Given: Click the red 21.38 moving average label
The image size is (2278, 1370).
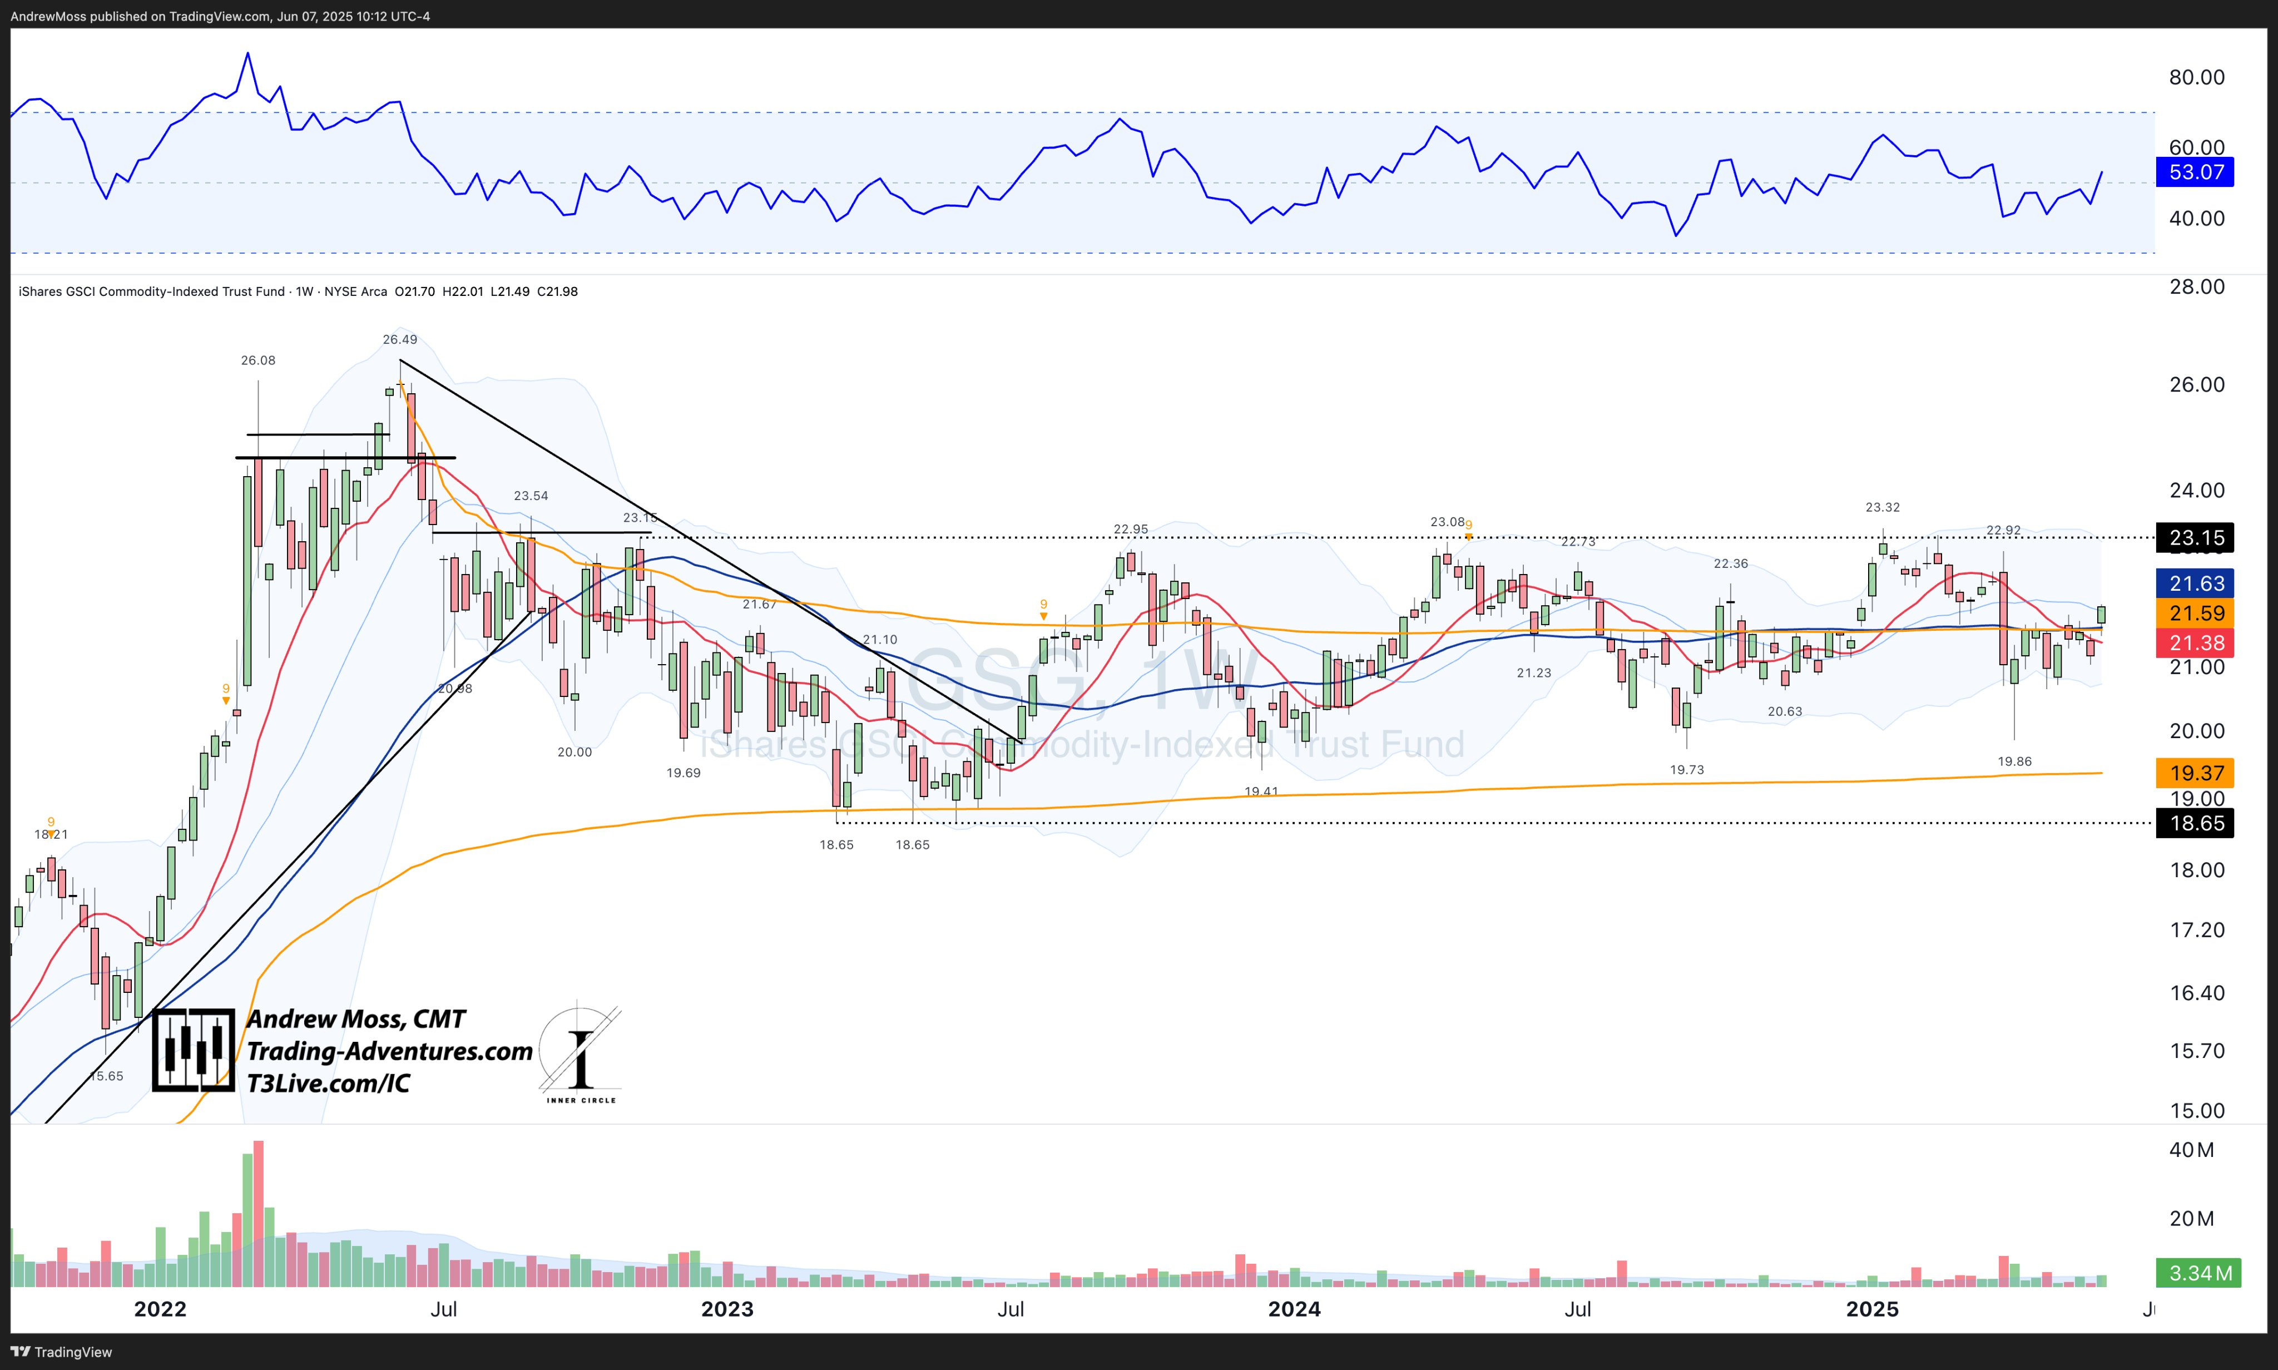Looking at the screenshot, I should coord(2195,642).
